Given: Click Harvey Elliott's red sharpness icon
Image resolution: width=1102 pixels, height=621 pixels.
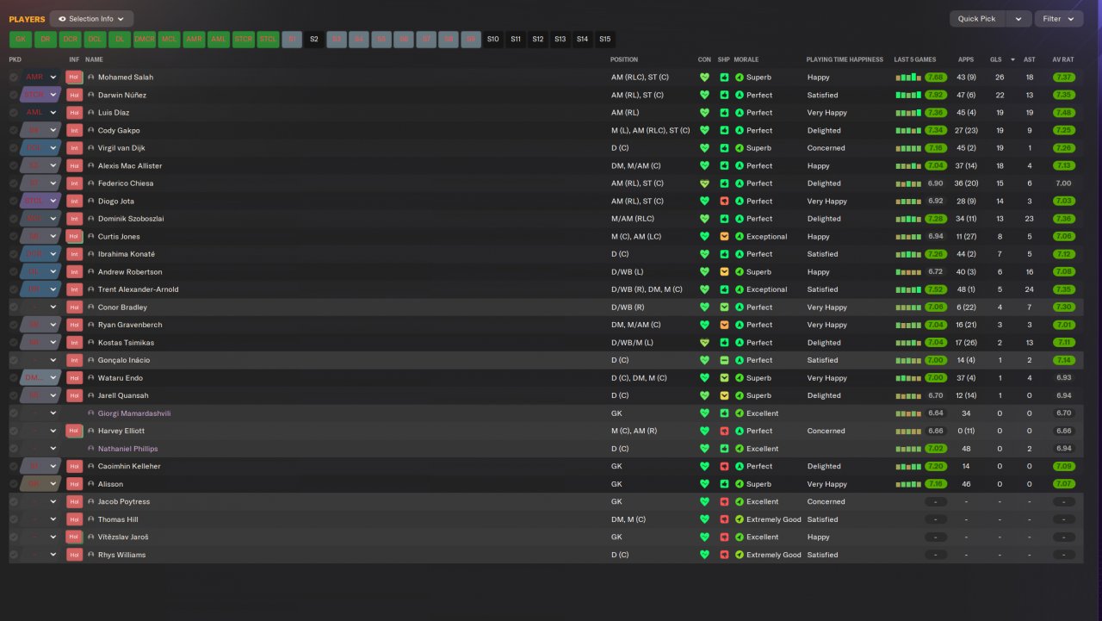Looking at the screenshot, I should pyautogui.click(x=724, y=431).
